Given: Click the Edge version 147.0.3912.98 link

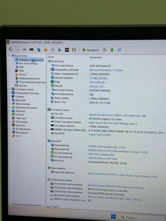Looking at the screenshot, I should (97, 82).
